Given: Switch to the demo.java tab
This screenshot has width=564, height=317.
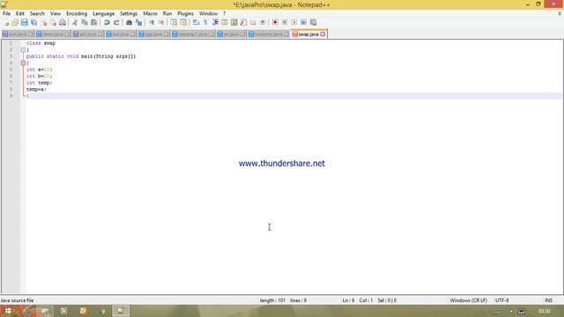Looking at the screenshot, I should (x=53, y=34).
